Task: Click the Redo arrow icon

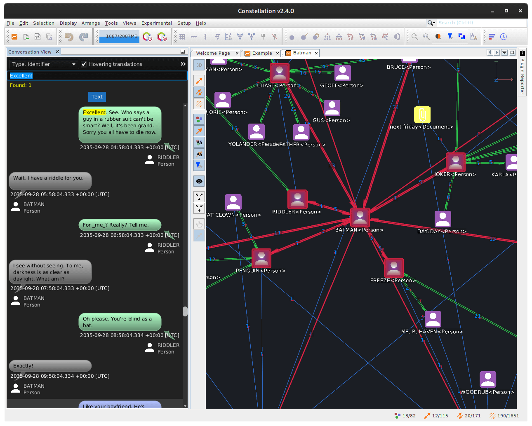Action: pyautogui.click(x=84, y=37)
